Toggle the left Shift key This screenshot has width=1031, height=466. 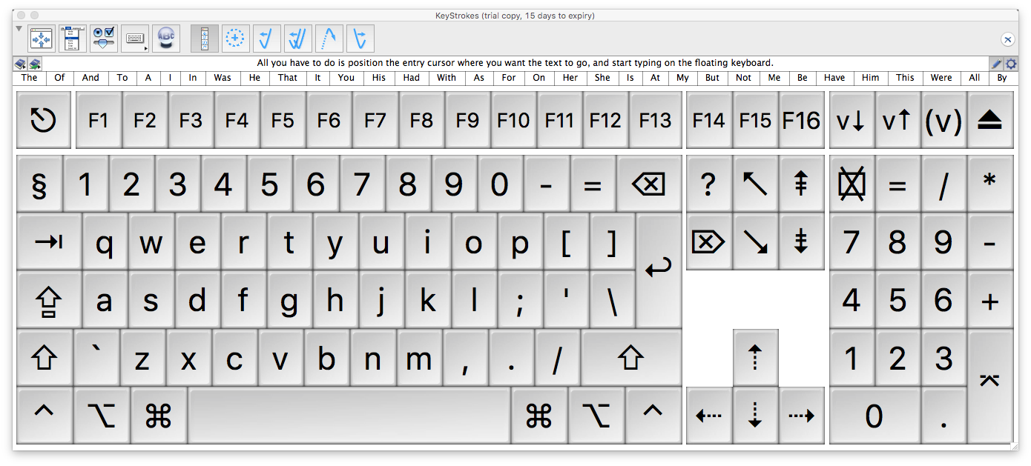coord(44,358)
